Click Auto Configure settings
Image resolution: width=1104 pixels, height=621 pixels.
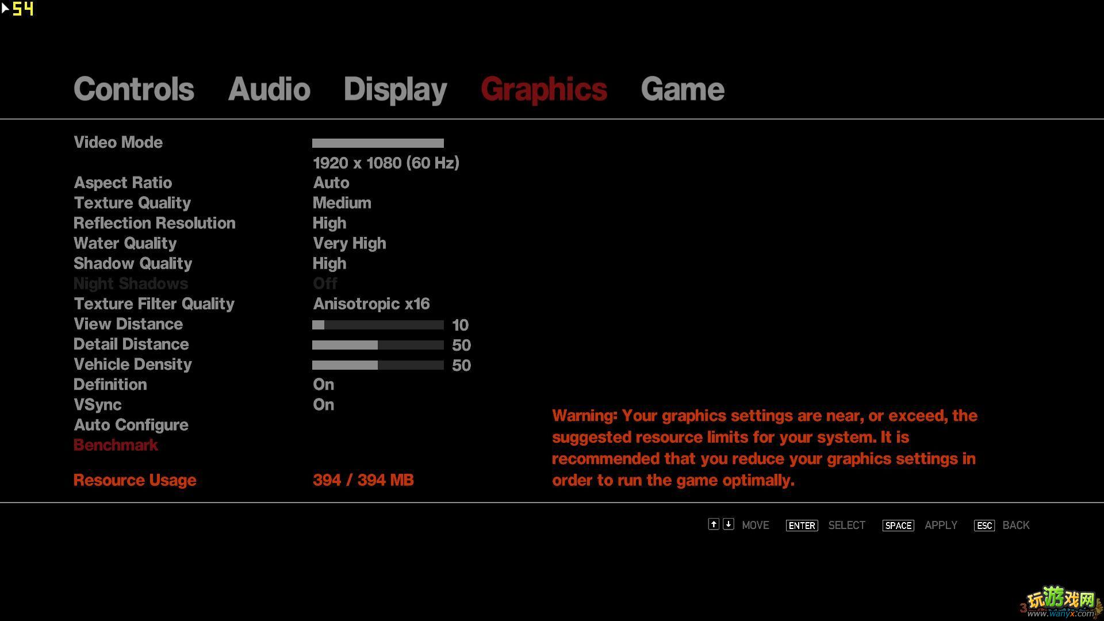coord(131,424)
